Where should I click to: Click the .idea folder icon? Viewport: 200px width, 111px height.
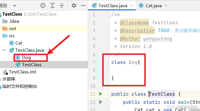pyautogui.click(x=5, y=21)
